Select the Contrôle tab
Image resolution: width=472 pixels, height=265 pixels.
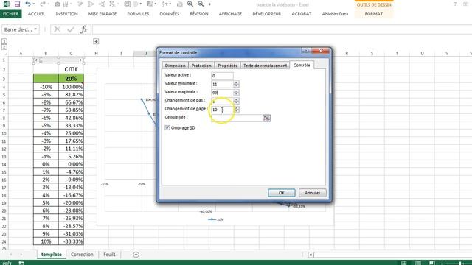302,65
